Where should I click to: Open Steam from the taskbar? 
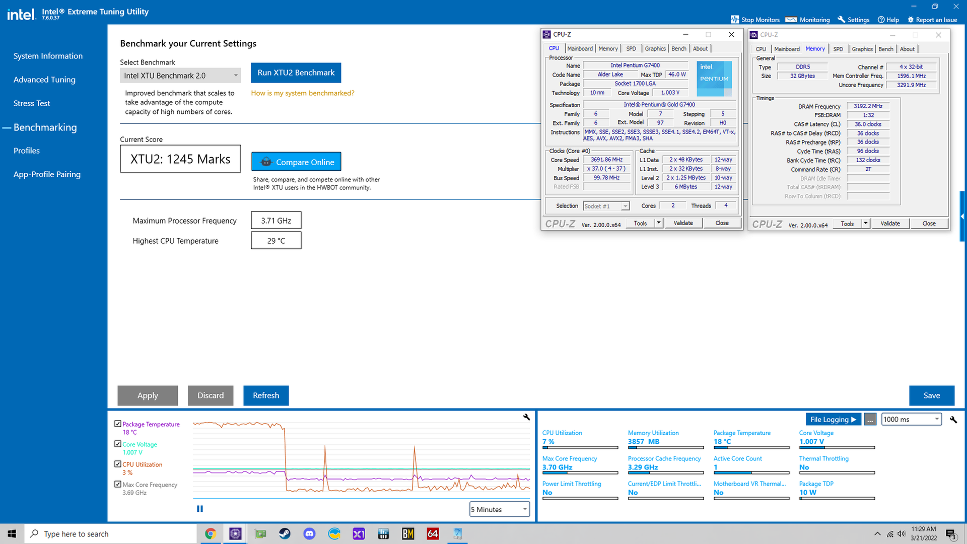click(285, 534)
